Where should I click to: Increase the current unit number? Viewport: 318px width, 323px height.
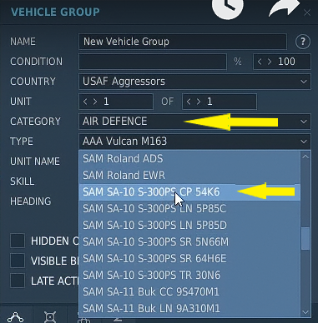click(95, 102)
